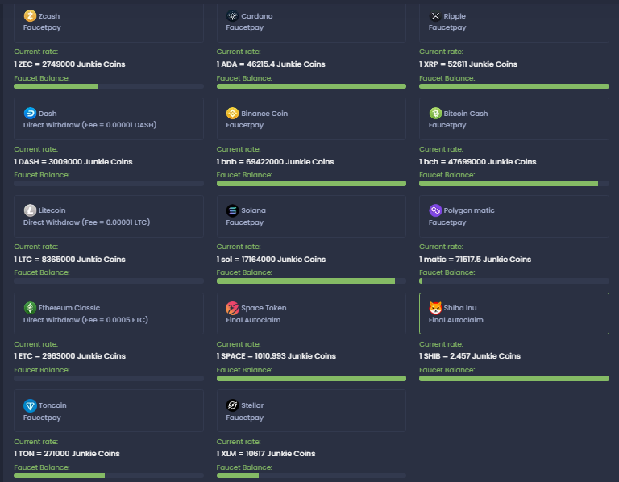Viewport: 619px width, 482px height.
Task: Click the Binance Coin faucet balance bar
Action: (311, 183)
